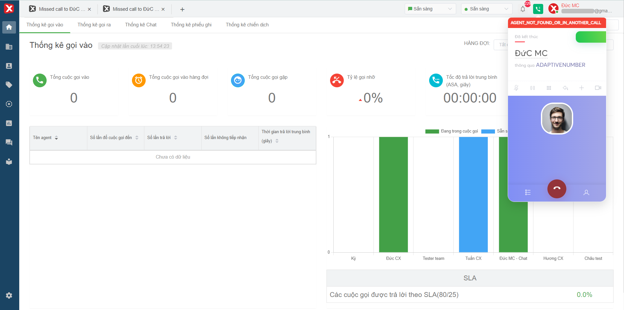Image resolution: width=624 pixels, height=310 pixels.
Task: Sort the table by Tên agent
Action: pos(56,138)
